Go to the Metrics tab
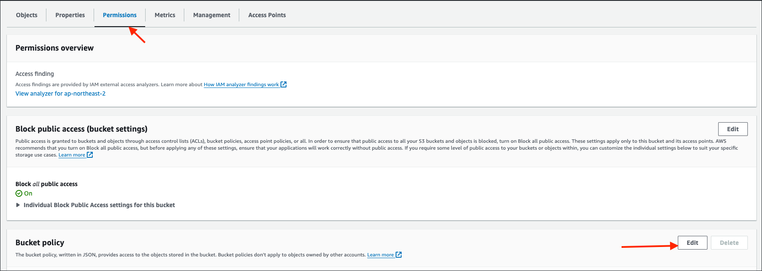The height and width of the screenshot is (271, 762). coord(165,15)
